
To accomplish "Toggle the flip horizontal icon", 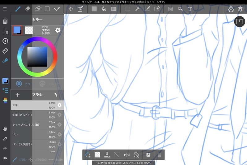I will pyautogui.click(x=126, y=155).
